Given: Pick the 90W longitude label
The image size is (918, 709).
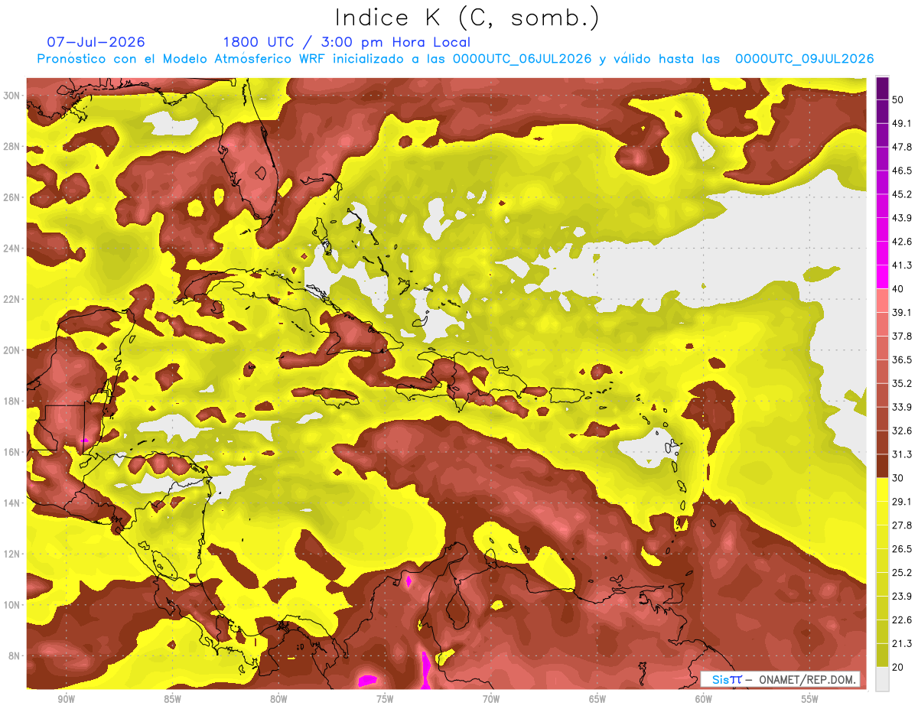Looking at the screenshot, I should (66, 699).
